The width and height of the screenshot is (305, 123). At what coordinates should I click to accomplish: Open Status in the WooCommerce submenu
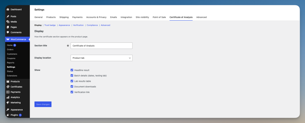(10, 71)
